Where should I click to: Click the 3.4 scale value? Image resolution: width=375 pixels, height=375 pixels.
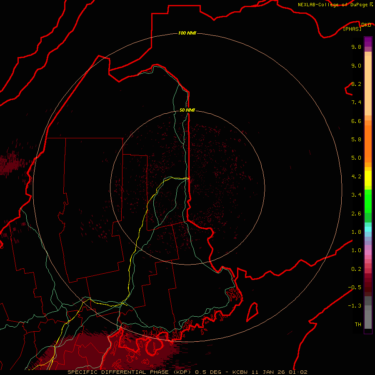pos(356,195)
